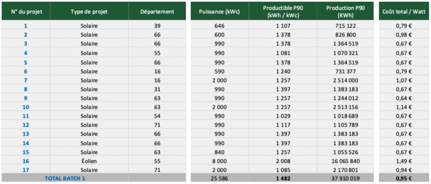Click the total production value 37 910 019
The height and width of the screenshot is (184, 431).
(346, 178)
